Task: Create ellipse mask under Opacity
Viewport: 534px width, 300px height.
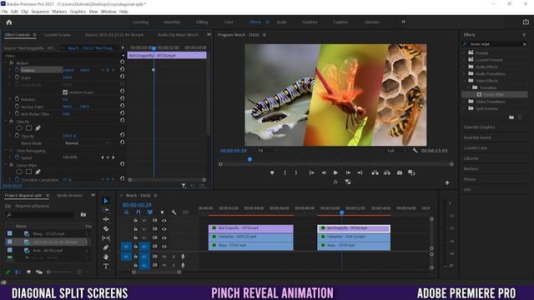Action: (19, 128)
